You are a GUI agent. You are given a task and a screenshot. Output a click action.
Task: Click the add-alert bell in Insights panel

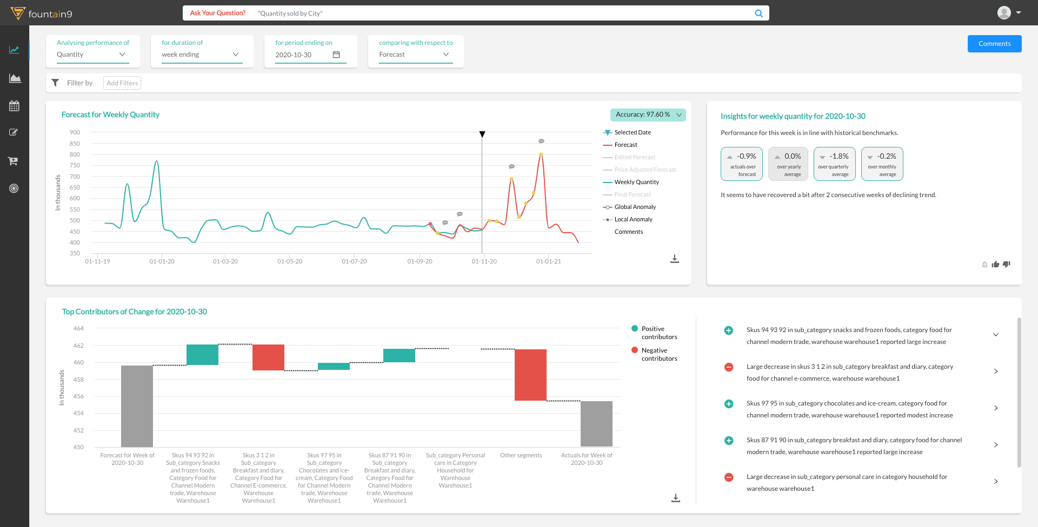[984, 265]
